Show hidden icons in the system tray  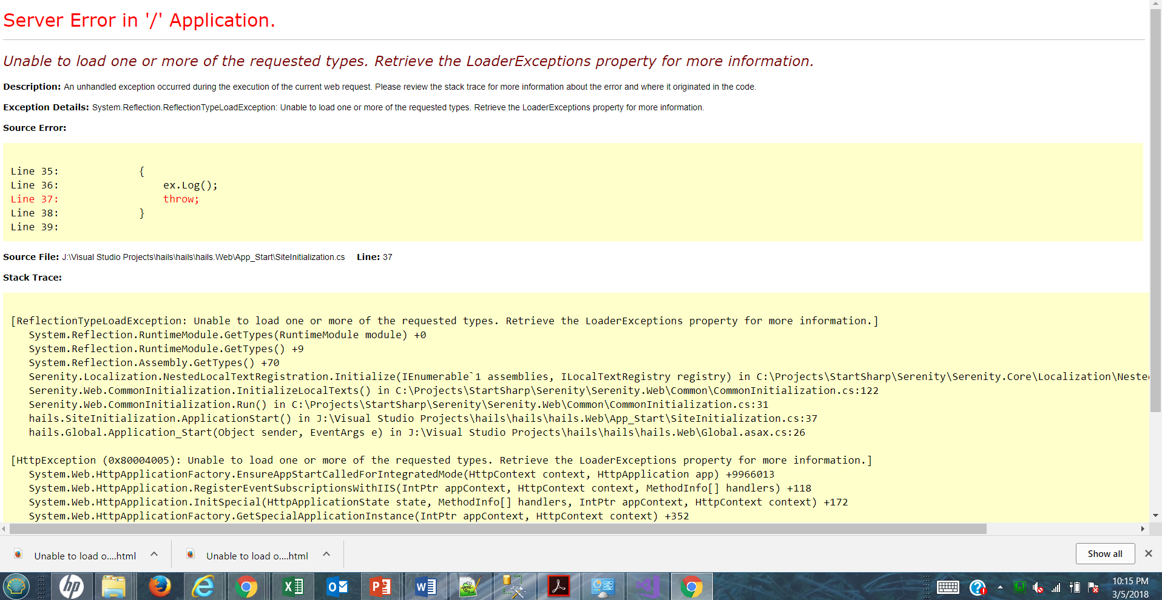pyautogui.click(x=999, y=587)
